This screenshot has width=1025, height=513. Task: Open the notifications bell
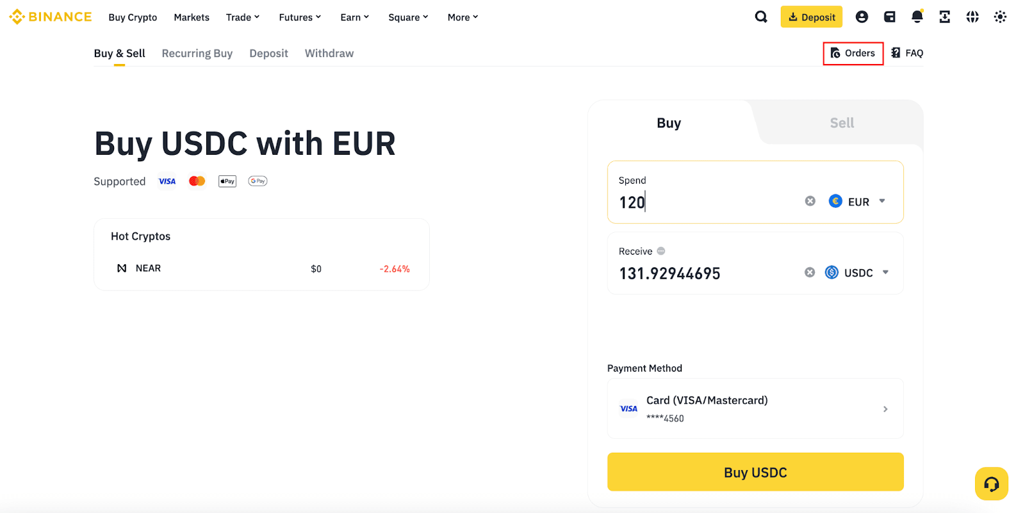(917, 17)
